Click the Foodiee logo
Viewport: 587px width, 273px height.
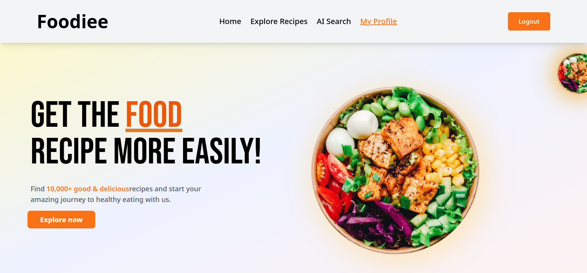(x=73, y=21)
